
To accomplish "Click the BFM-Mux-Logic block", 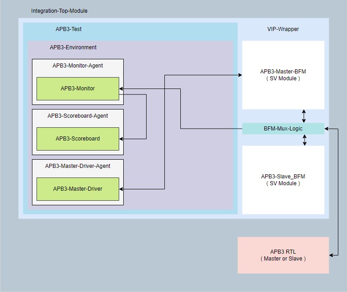I will 283,129.
